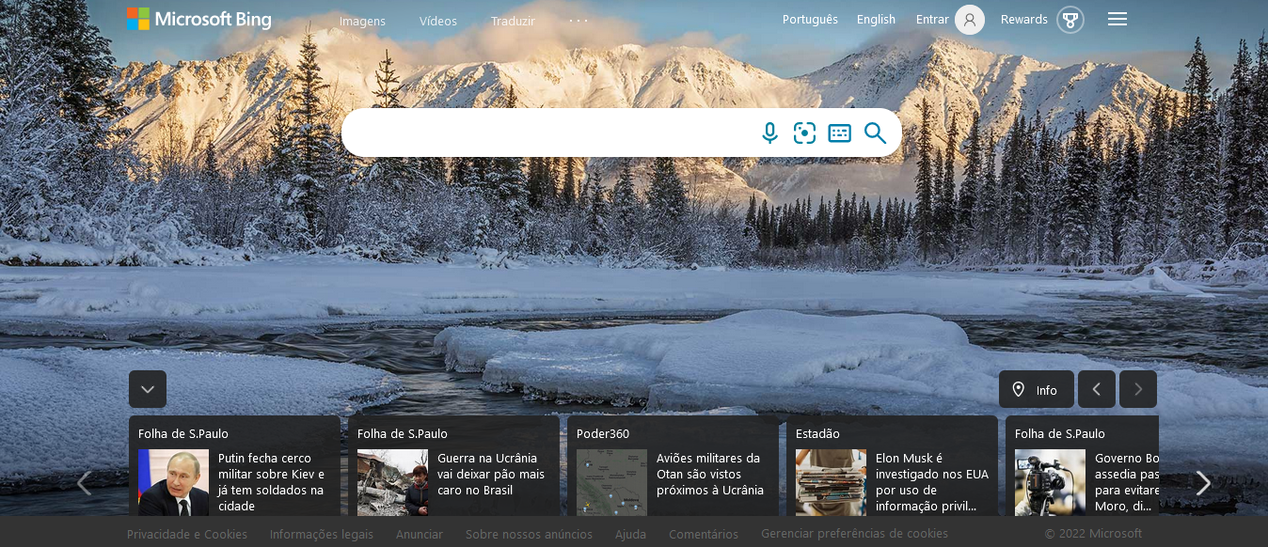This screenshot has width=1268, height=547.
Task: Expand more options with three dots
Action: tap(578, 21)
